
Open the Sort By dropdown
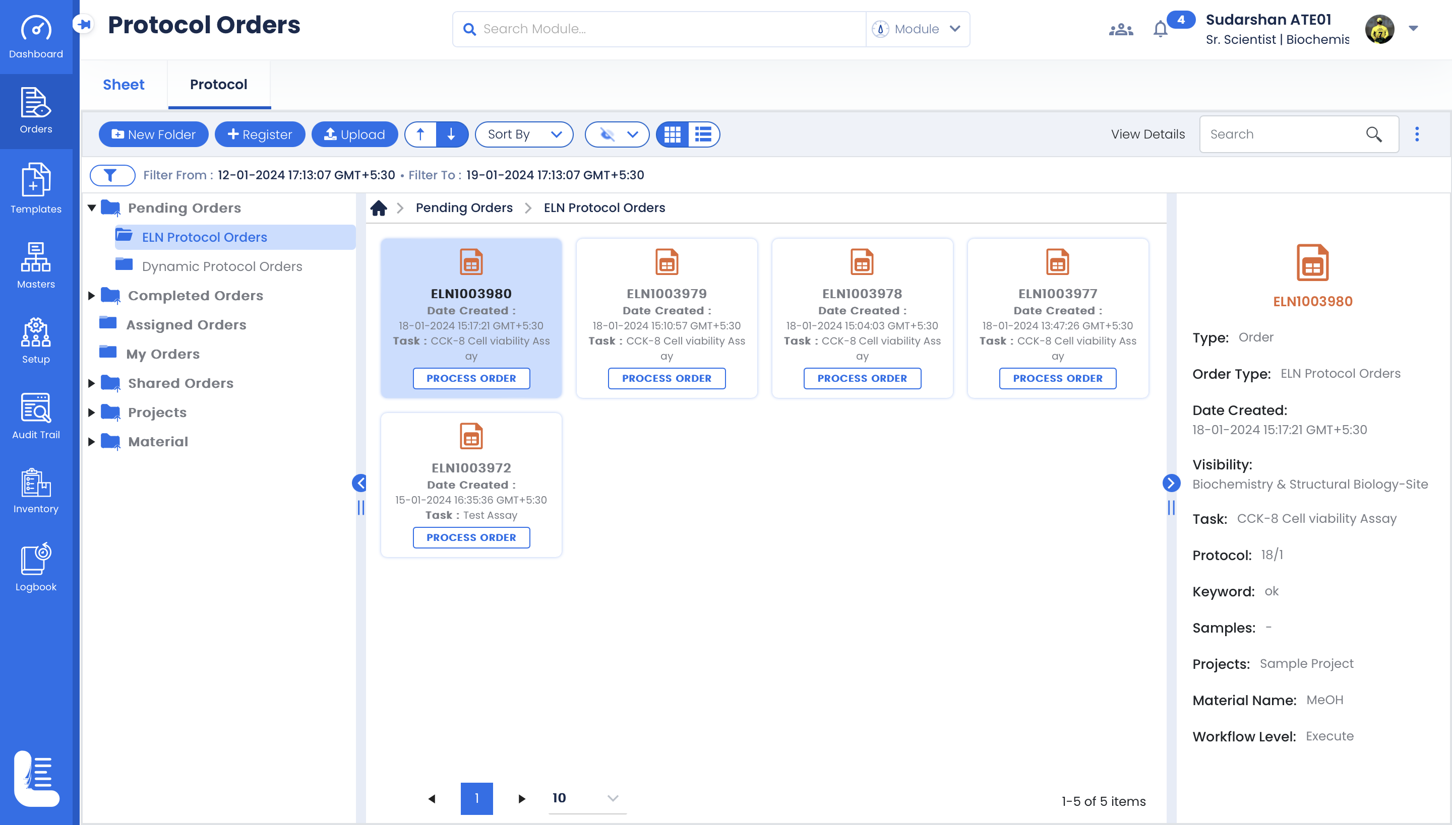pos(523,134)
